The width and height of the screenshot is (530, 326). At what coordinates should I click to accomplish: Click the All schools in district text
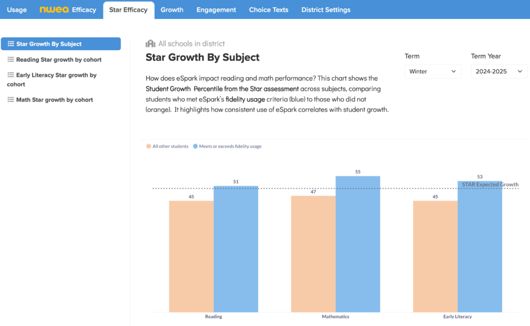click(192, 43)
